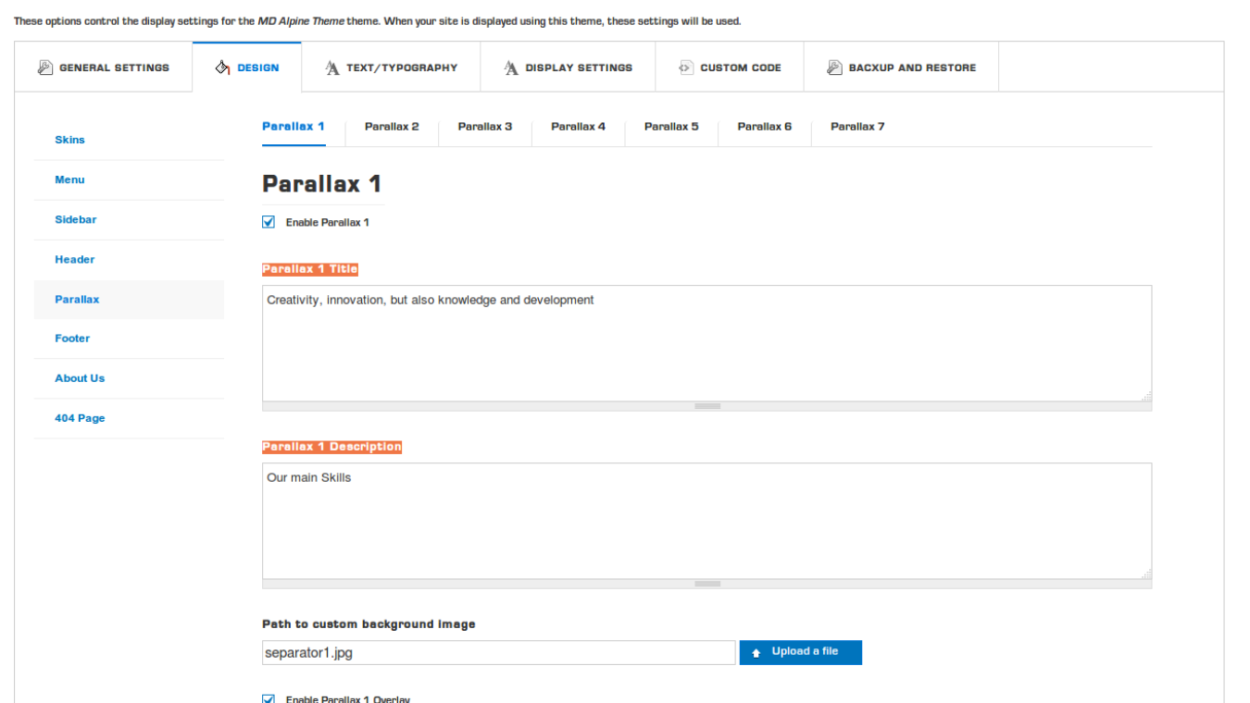Uncheck Enable Parallax 1
Viewport: 1250px width, 703px height.
268,222
